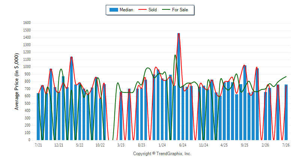Screen dimensions: 300x163
Task: Click the Copyright TrendGraphix, Inc. text
Action: (162, 154)
